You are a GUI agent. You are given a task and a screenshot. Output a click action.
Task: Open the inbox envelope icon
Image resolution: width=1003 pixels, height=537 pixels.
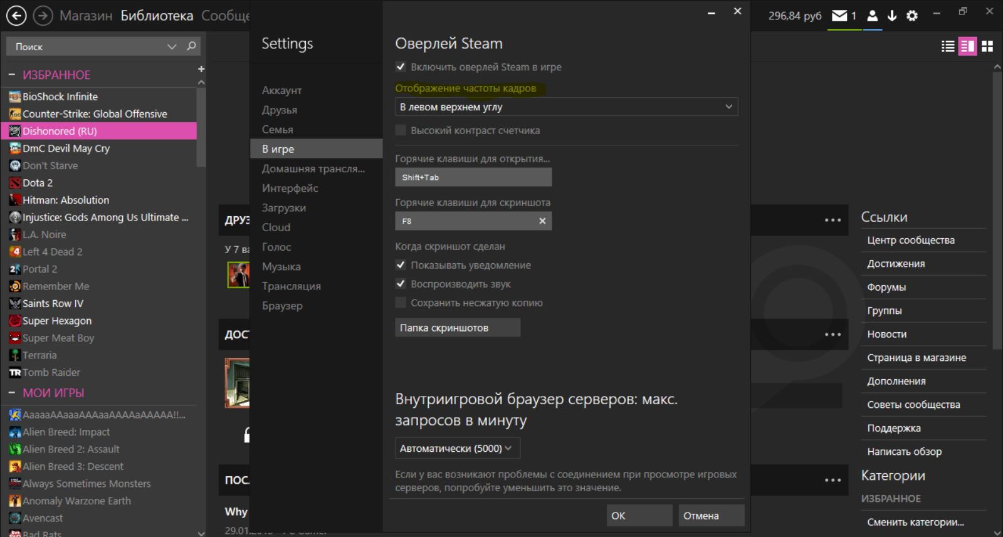pos(839,16)
